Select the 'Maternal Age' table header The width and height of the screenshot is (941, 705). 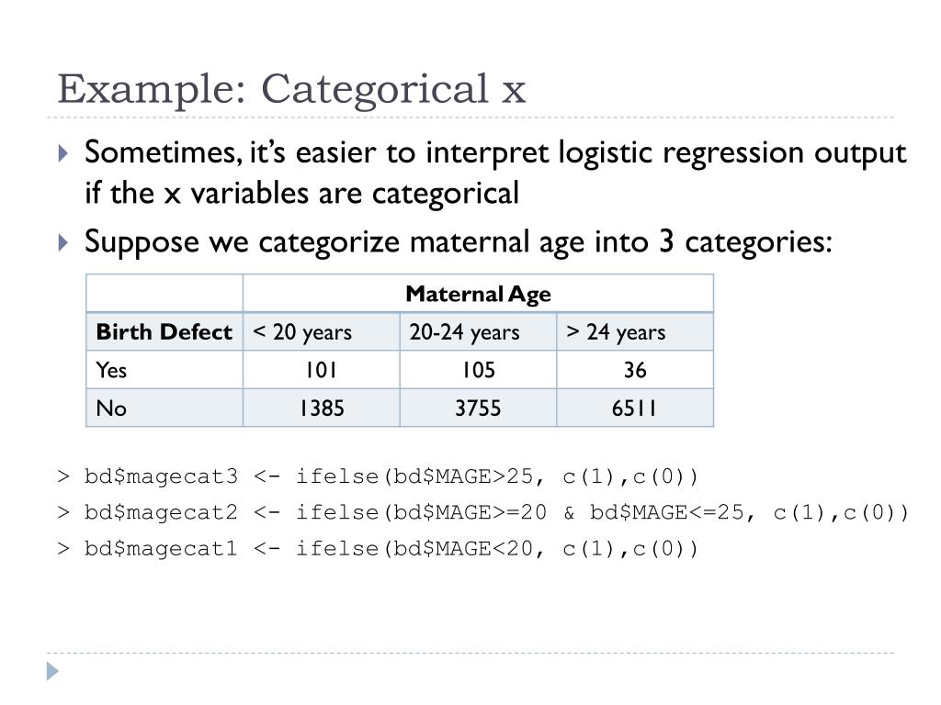click(478, 294)
